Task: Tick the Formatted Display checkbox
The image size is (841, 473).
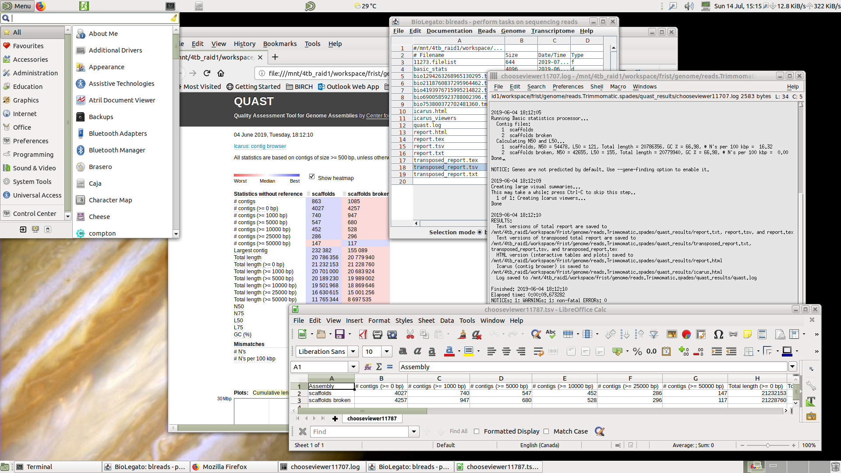Action: (x=477, y=431)
